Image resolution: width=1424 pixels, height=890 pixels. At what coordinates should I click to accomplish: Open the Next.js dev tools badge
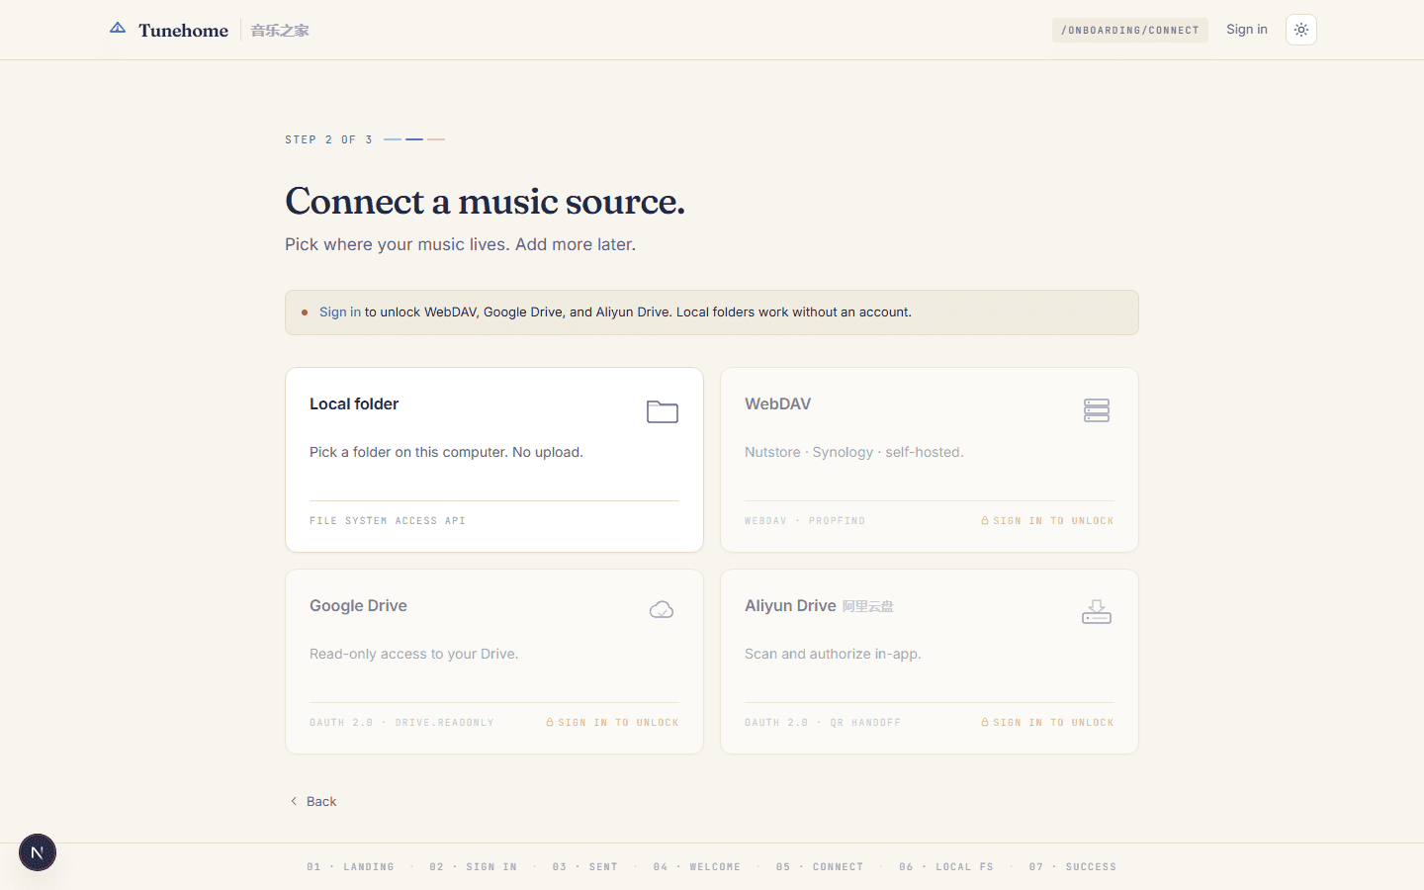pyautogui.click(x=38, y=852)
